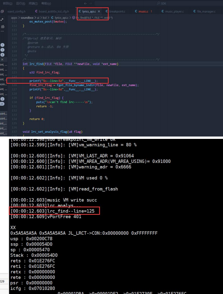Click the collapse-all icon above the sidebar
The image size is (223, 294).
click(2, 12)
